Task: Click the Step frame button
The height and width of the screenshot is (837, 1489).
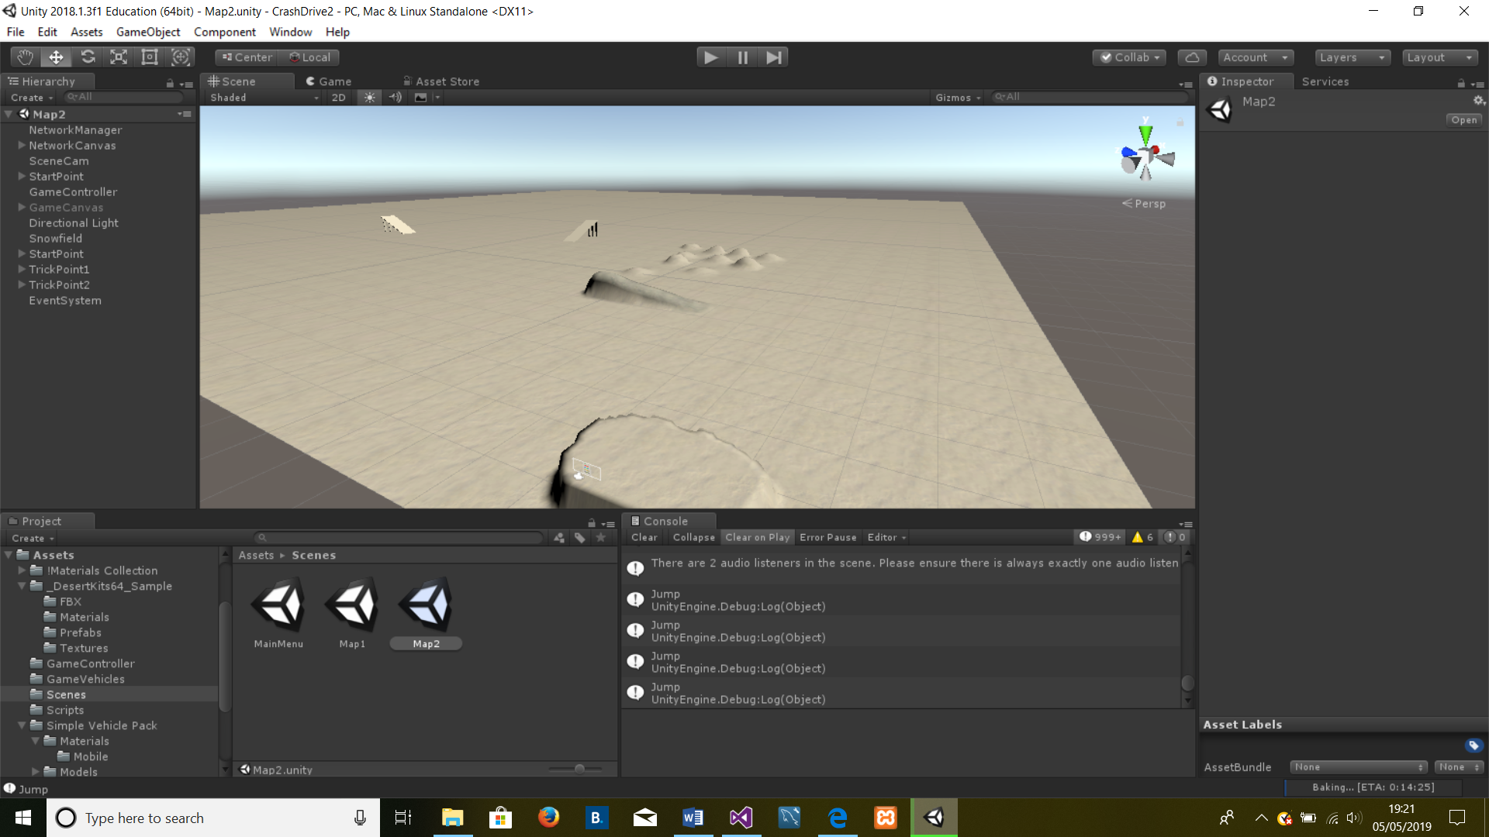Action: [773, 57]
